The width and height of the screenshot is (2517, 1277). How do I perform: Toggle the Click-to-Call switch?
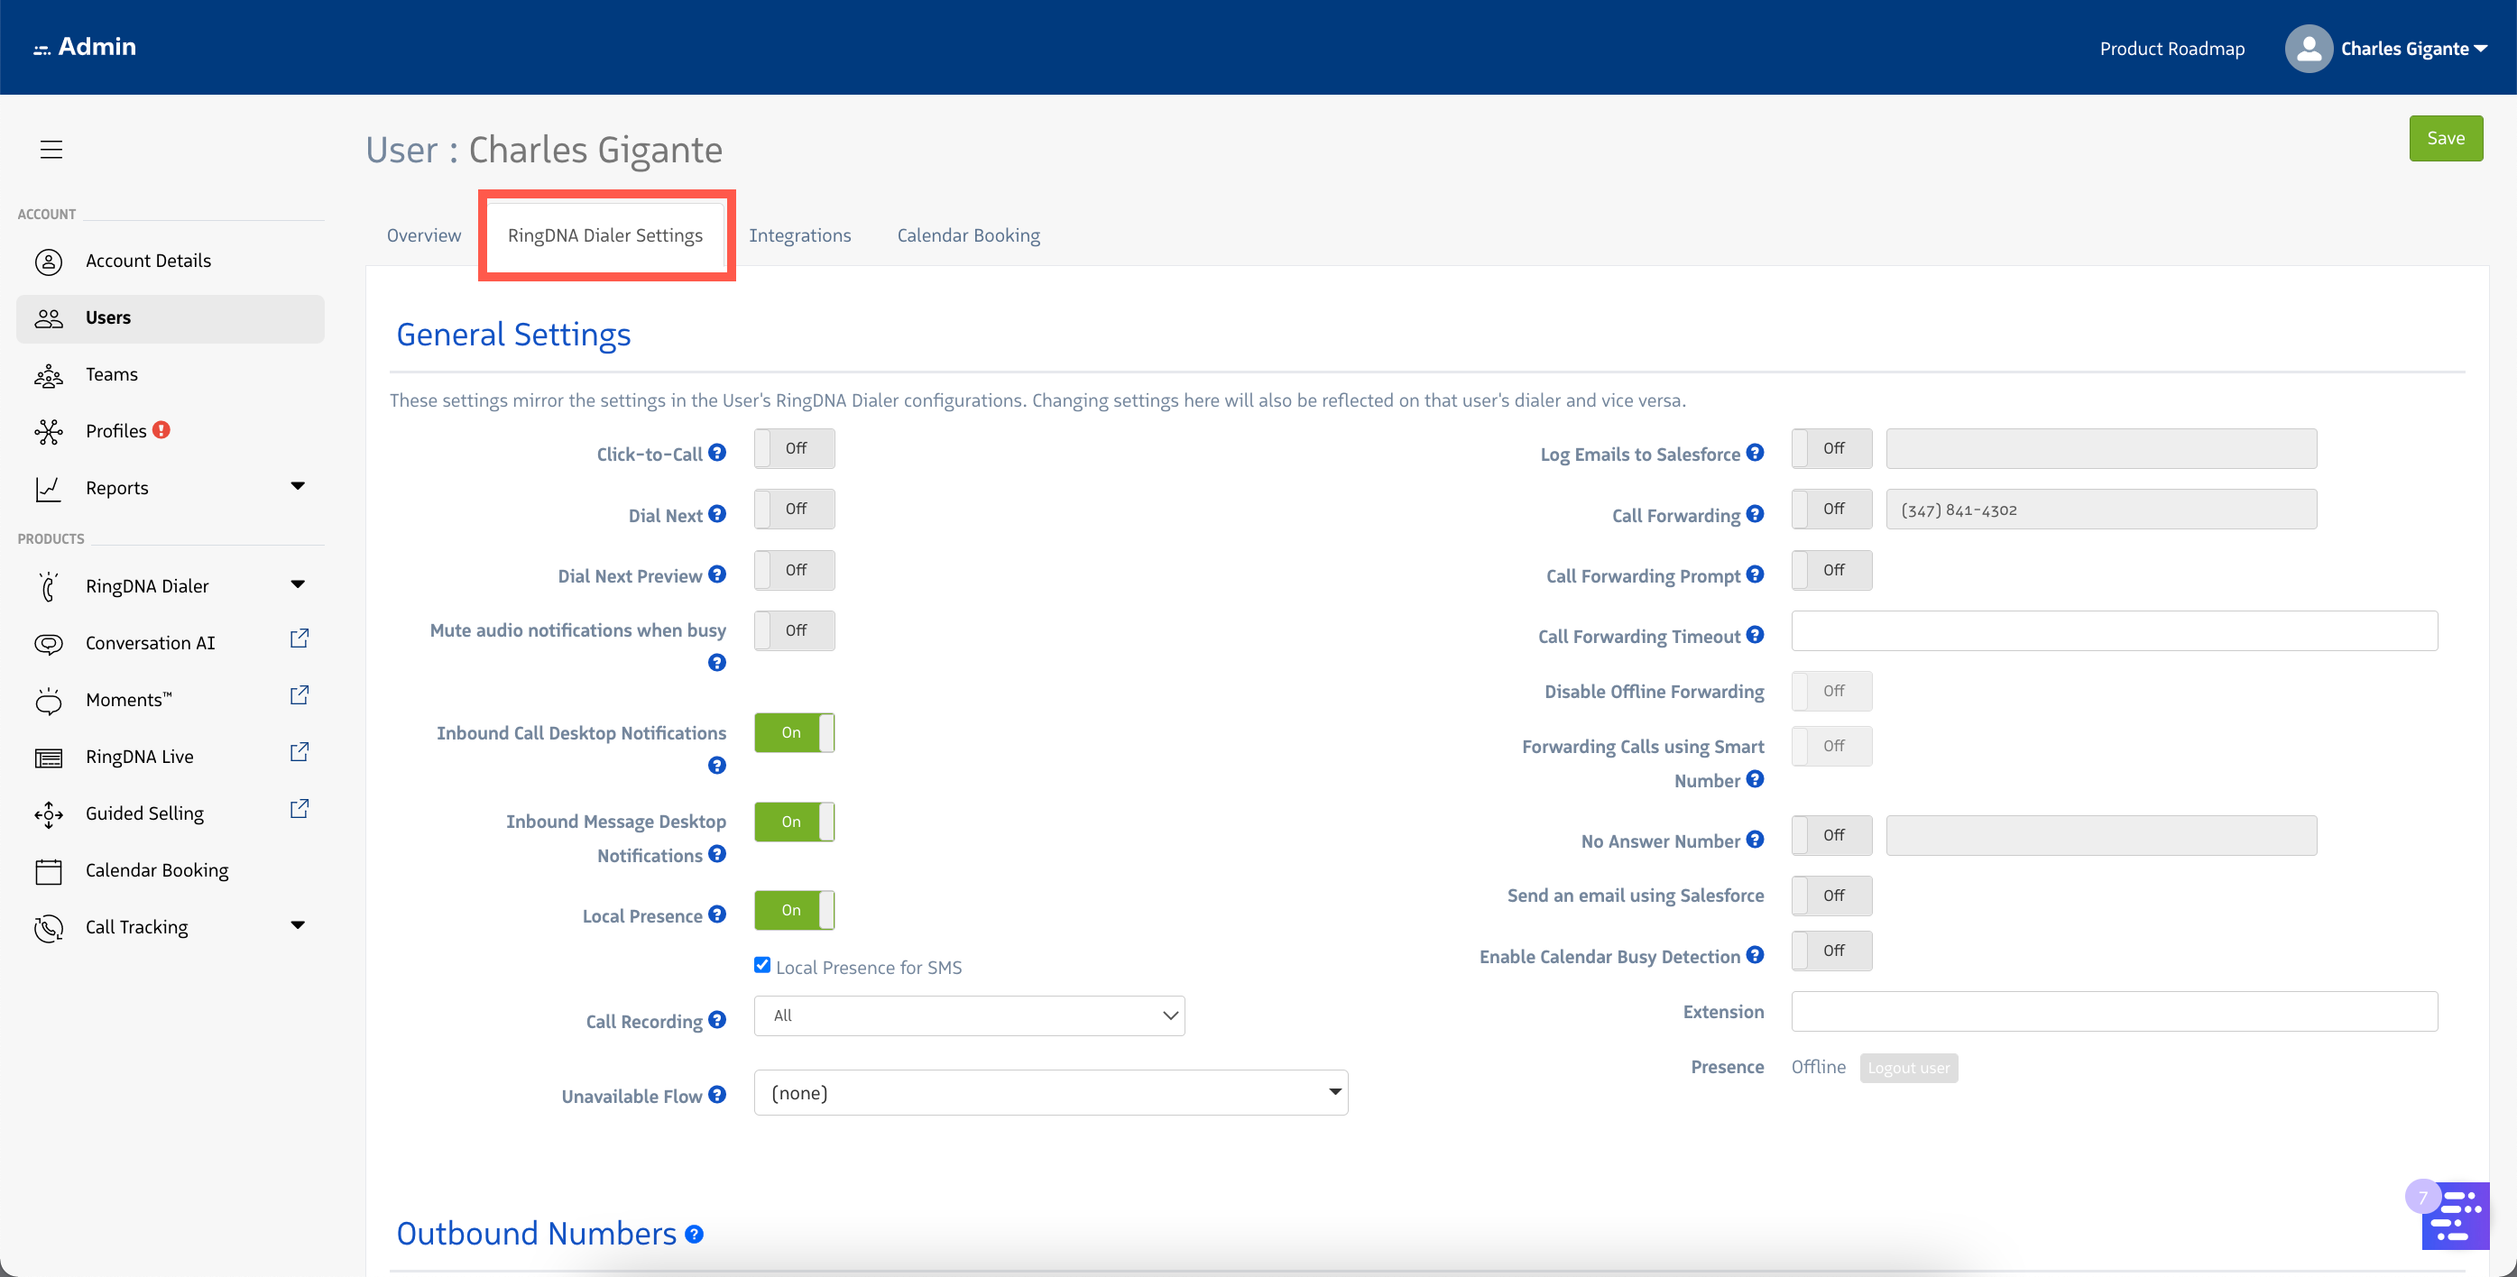point(795,448)
